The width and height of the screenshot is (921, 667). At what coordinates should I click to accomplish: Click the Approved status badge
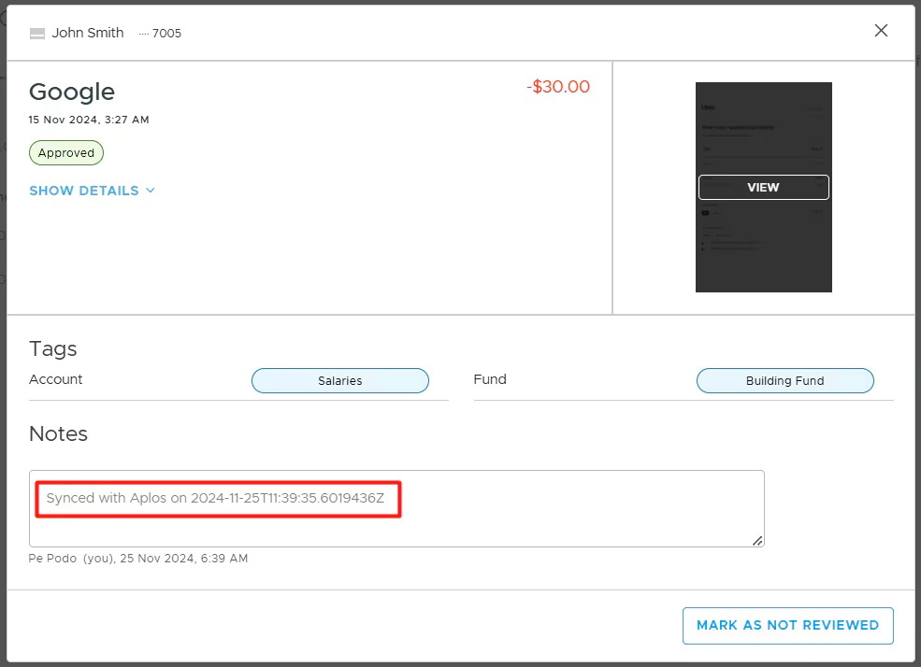pyautogui.click(x=66, y=152)
